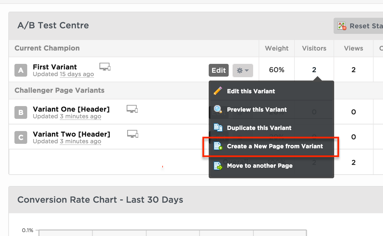Click the Duplicate this Variant pages icon

pyautogui.click(x=218, y=127)
